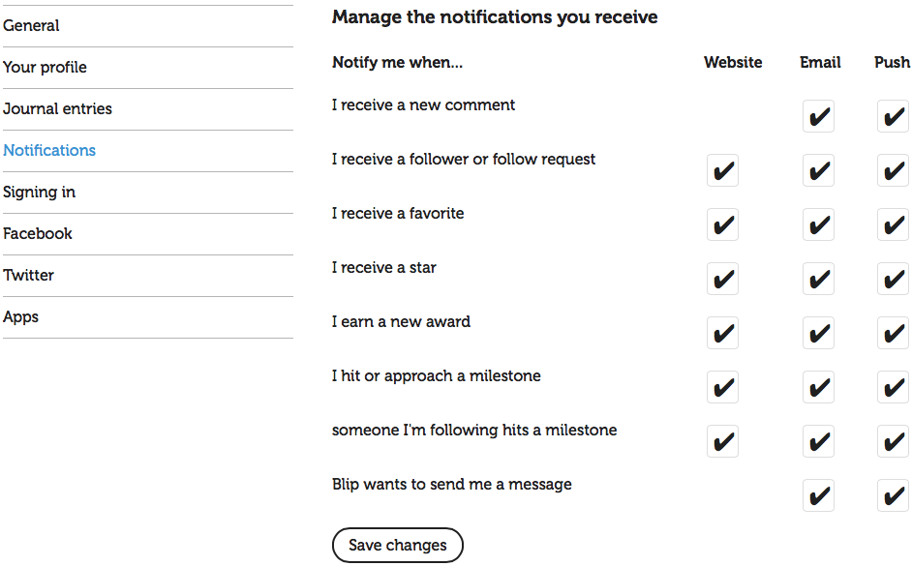Click the Save changes button
The height and width of the screenshot is (566, 912).
[x=397, y=545]
